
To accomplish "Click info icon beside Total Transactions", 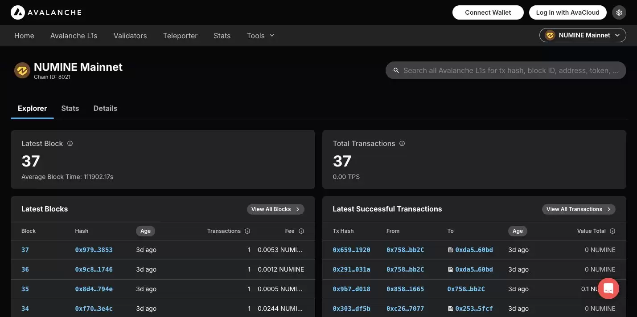I will (402, 143).
